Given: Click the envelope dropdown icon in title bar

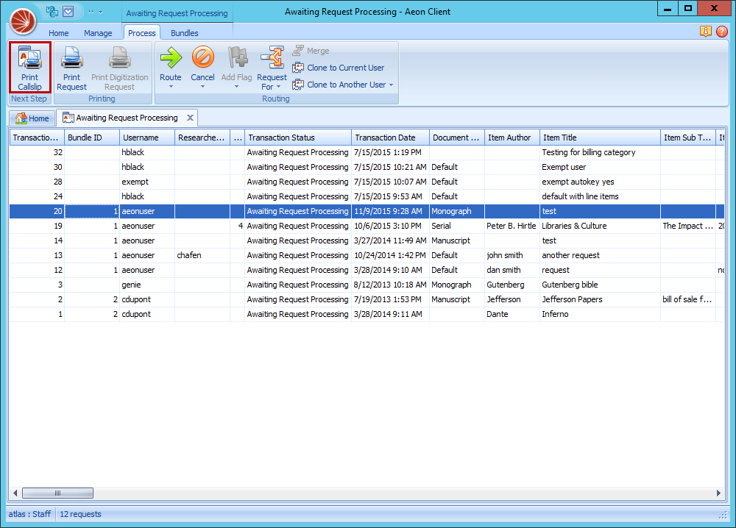Looking at the screenshot, I should (68, 12).
